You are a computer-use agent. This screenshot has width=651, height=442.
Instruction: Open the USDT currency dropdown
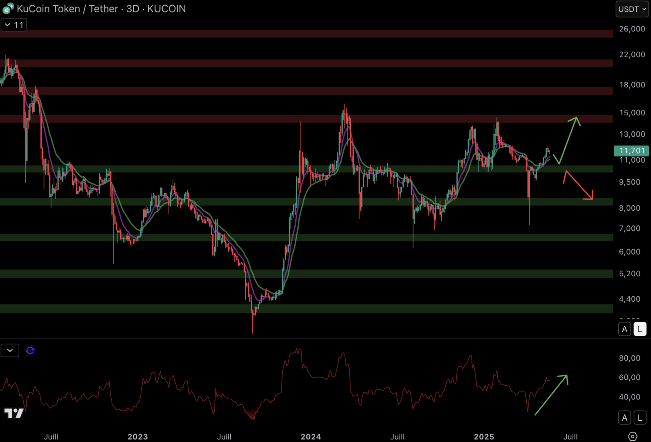632,9
